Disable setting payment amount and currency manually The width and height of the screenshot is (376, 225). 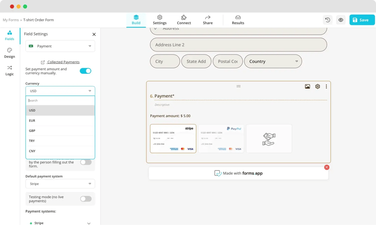pos(85,70)
